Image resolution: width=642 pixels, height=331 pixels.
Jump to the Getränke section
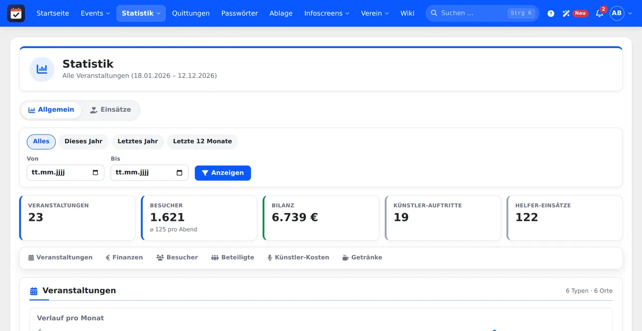click(x=362, y=257)
